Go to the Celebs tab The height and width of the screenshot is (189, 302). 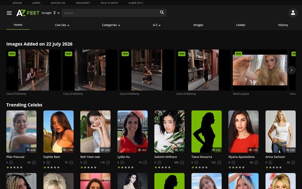(x=241, y=25)
